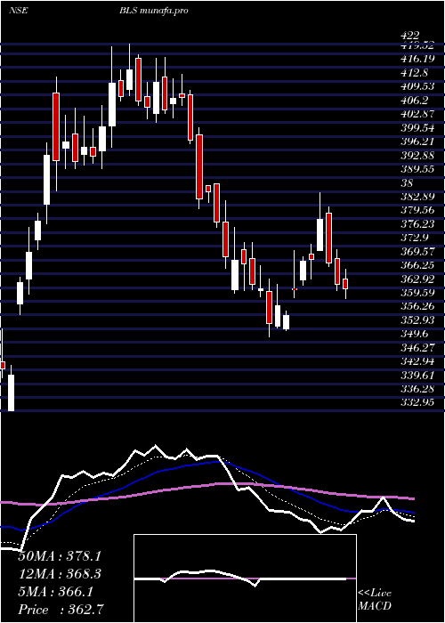Image resolution: width=445 pixels, height=623 pixels.
Task: Select the 402.87 price level label
Action: (417, 114)
